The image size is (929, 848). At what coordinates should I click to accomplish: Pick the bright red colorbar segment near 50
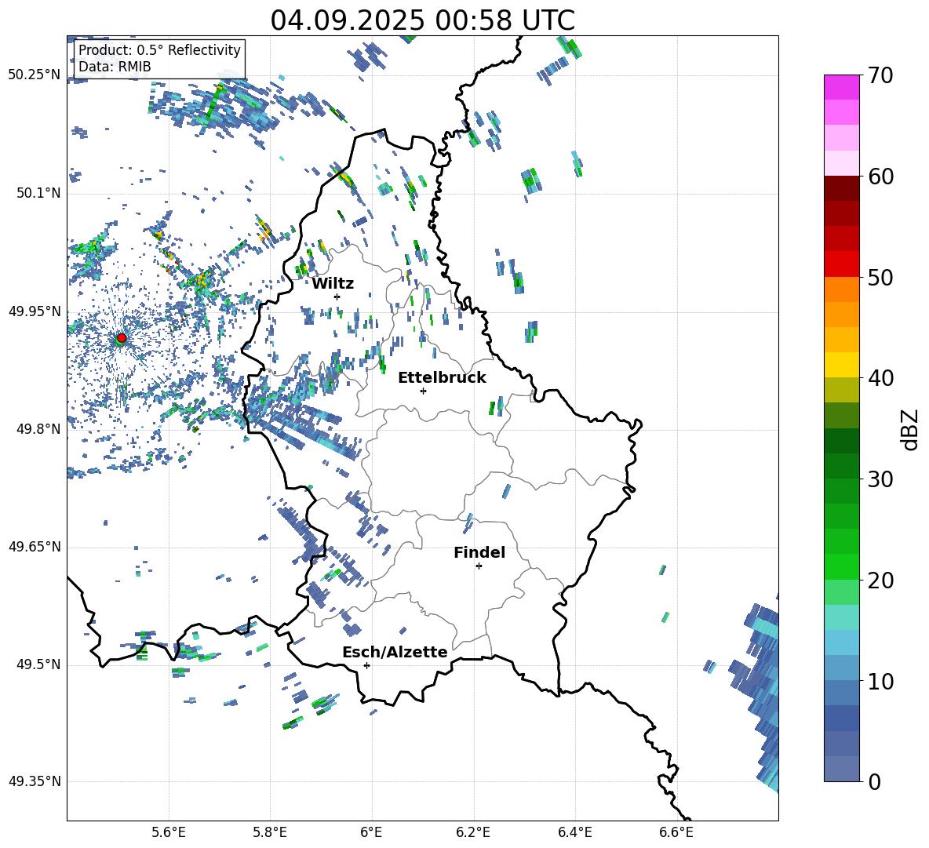click(841, 264)
